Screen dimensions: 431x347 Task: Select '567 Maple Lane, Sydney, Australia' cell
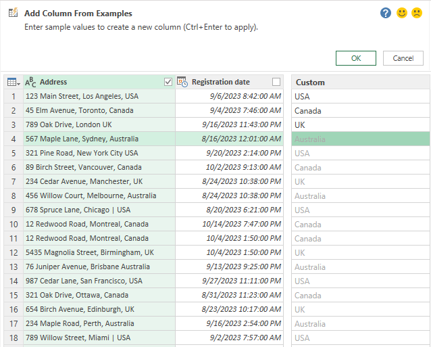[x=99, y=139]
